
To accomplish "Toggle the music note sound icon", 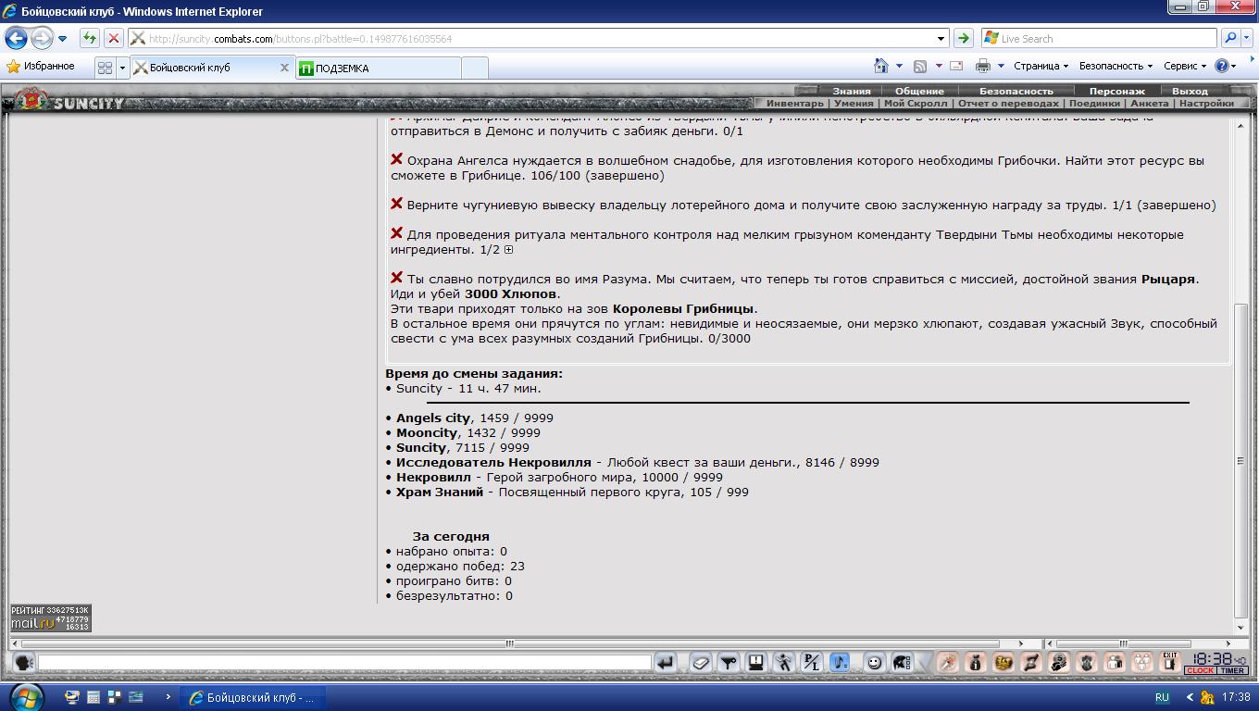I will (840, 662).
